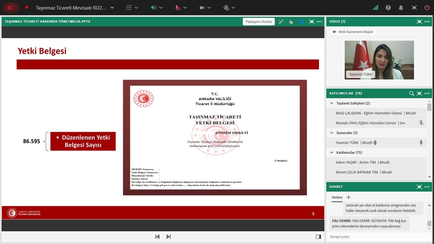
Task: Open the notifications bell icon
Action: tap(401, 8)
